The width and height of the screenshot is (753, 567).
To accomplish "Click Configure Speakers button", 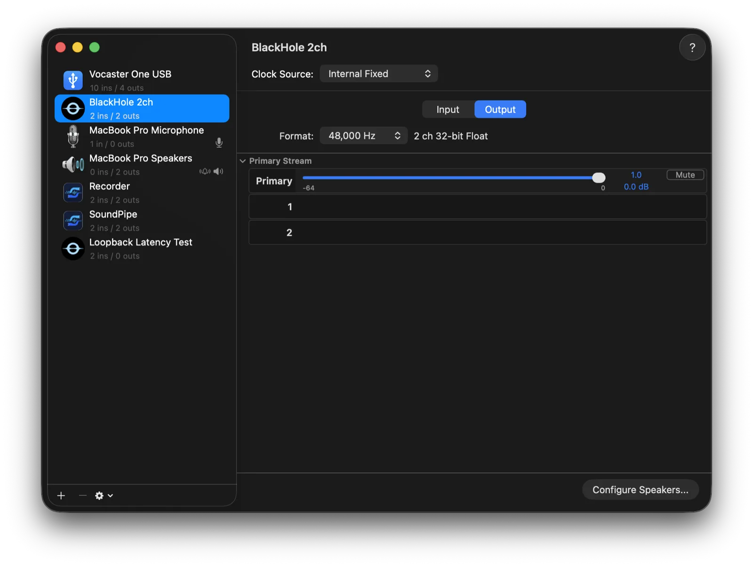I will pyautogui.click(x=640, y=490).
